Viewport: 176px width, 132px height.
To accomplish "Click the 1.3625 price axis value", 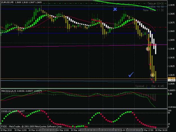I will [x=171, y=66].
